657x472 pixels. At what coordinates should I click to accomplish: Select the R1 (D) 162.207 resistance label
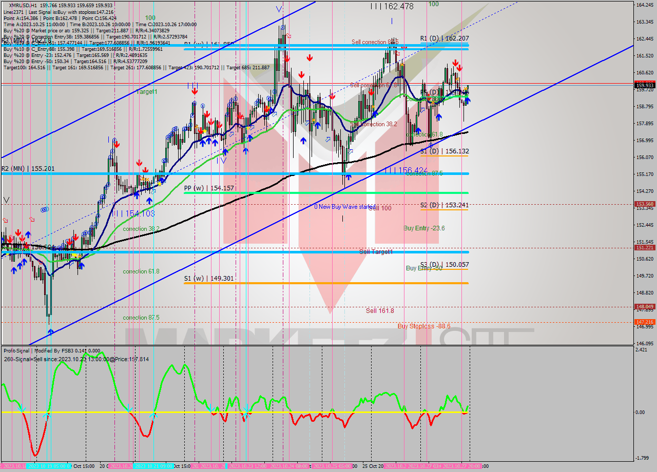(444, 38)
